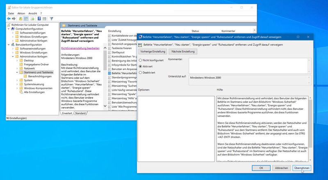Switch to the Erweitert tab
This screenshot has height=180, width=328.
point(67,113)
